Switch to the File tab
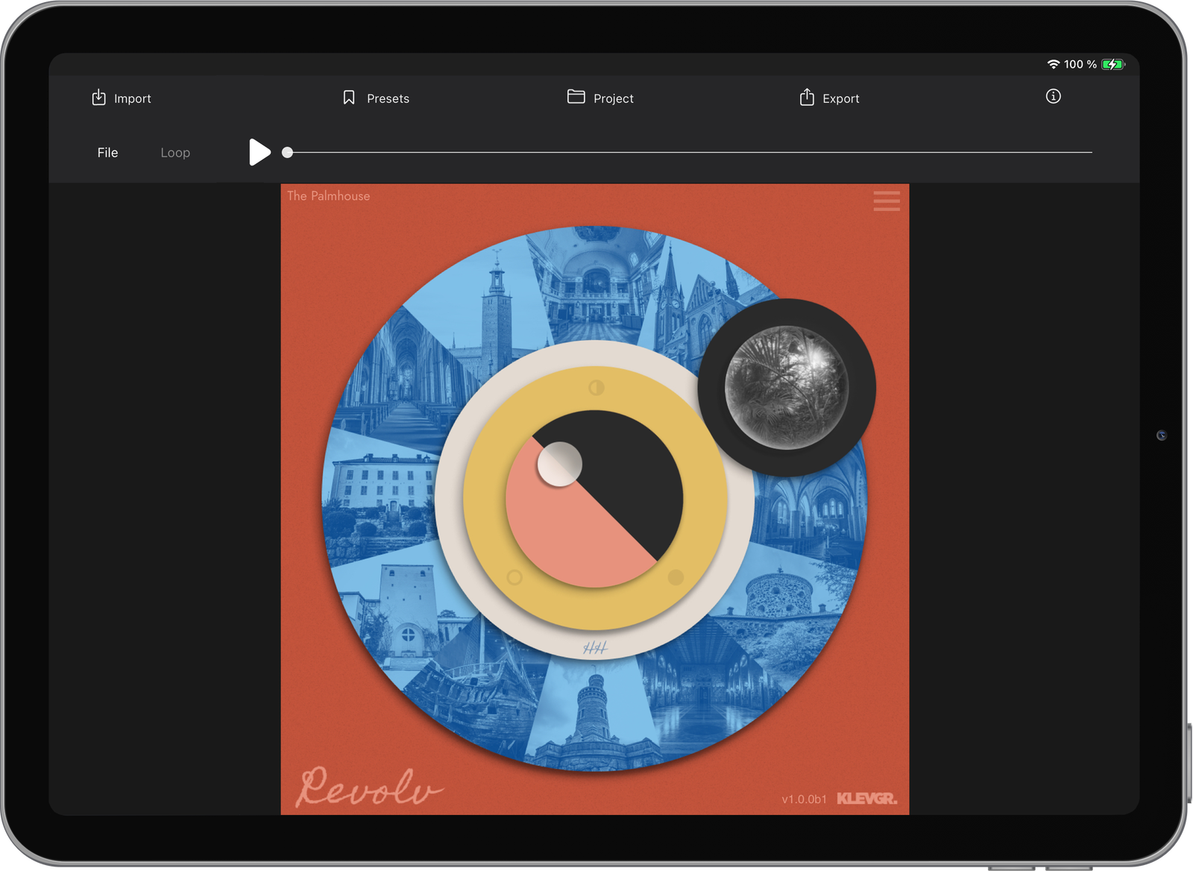The width and height of the screenshot is (1193, 871). point(107,152)
